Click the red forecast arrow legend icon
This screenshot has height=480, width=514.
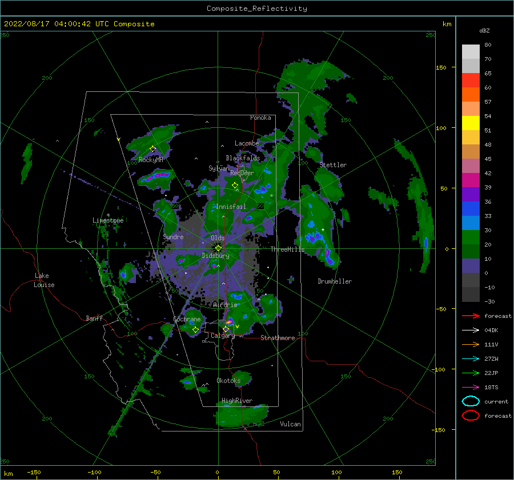point(471,316)
